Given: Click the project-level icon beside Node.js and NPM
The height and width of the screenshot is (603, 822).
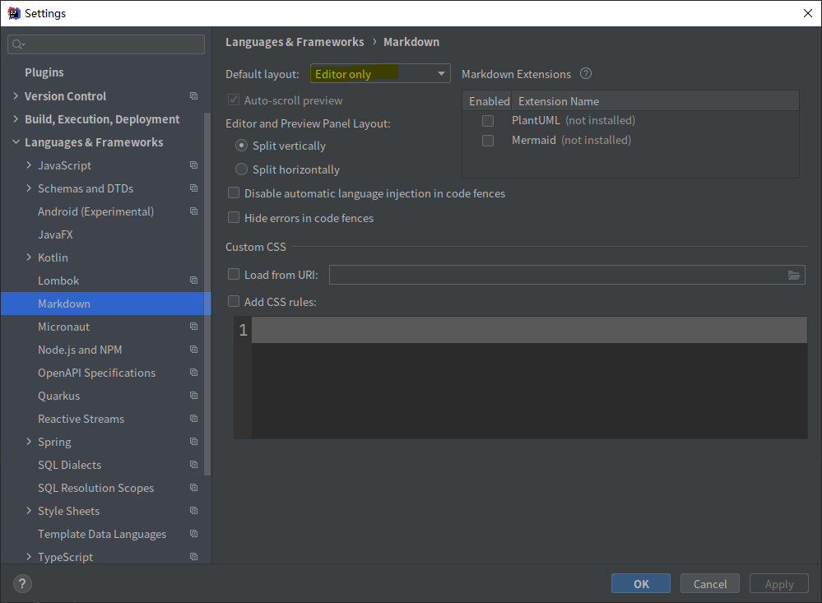Looking at the screenshot, I should (x=193, y=350).
